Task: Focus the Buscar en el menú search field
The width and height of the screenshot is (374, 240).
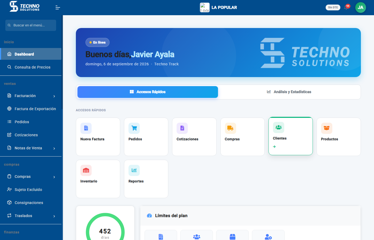Action: [31, 25]
